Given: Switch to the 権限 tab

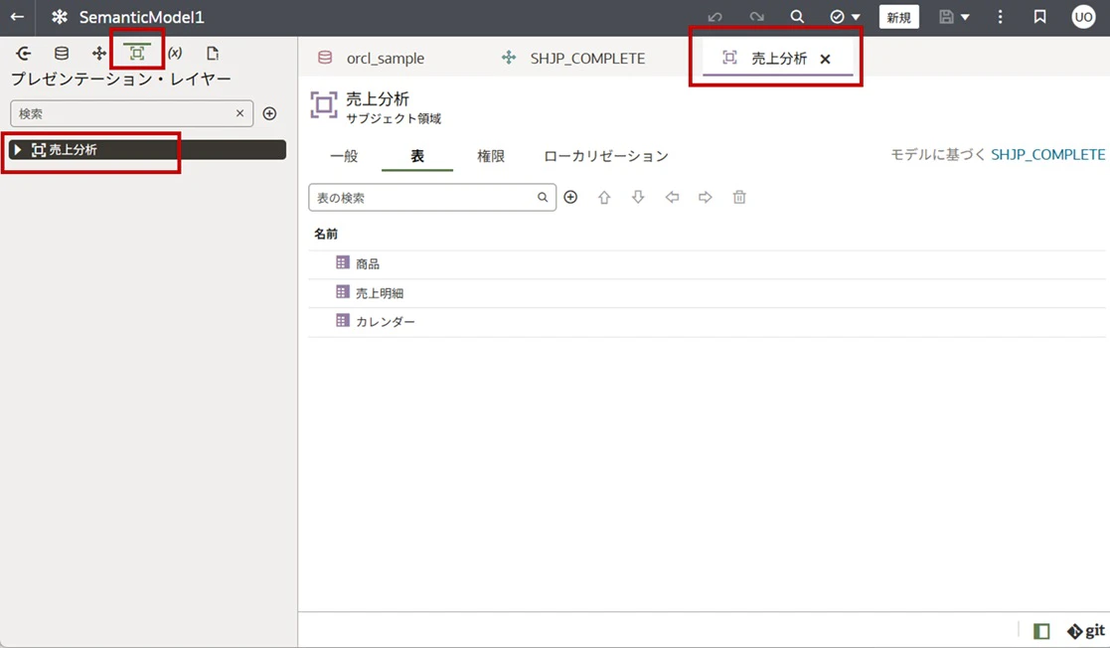Looking at the screenshot, I should [x=491, y=156].
